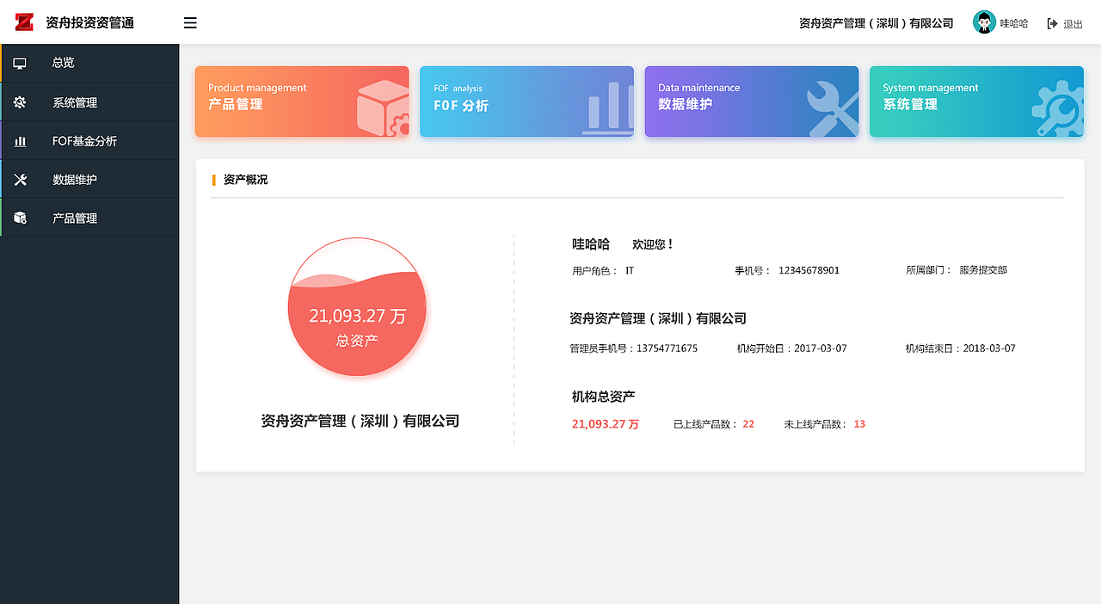This screenshot has height=604, width=1101.
Task: Click the total assets pie chart showing 21,093.27 万
Action: click(356, 307)
